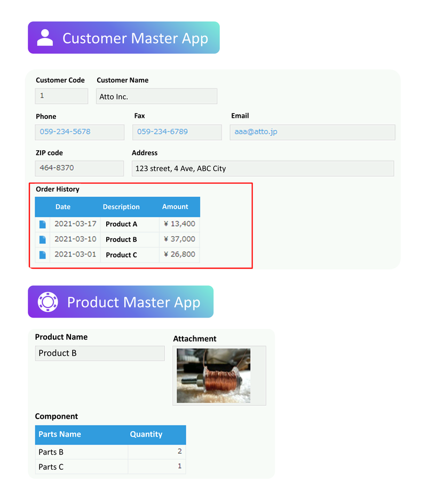
Task: Click the Customer Master App person icon
Action: click(45, 38)
